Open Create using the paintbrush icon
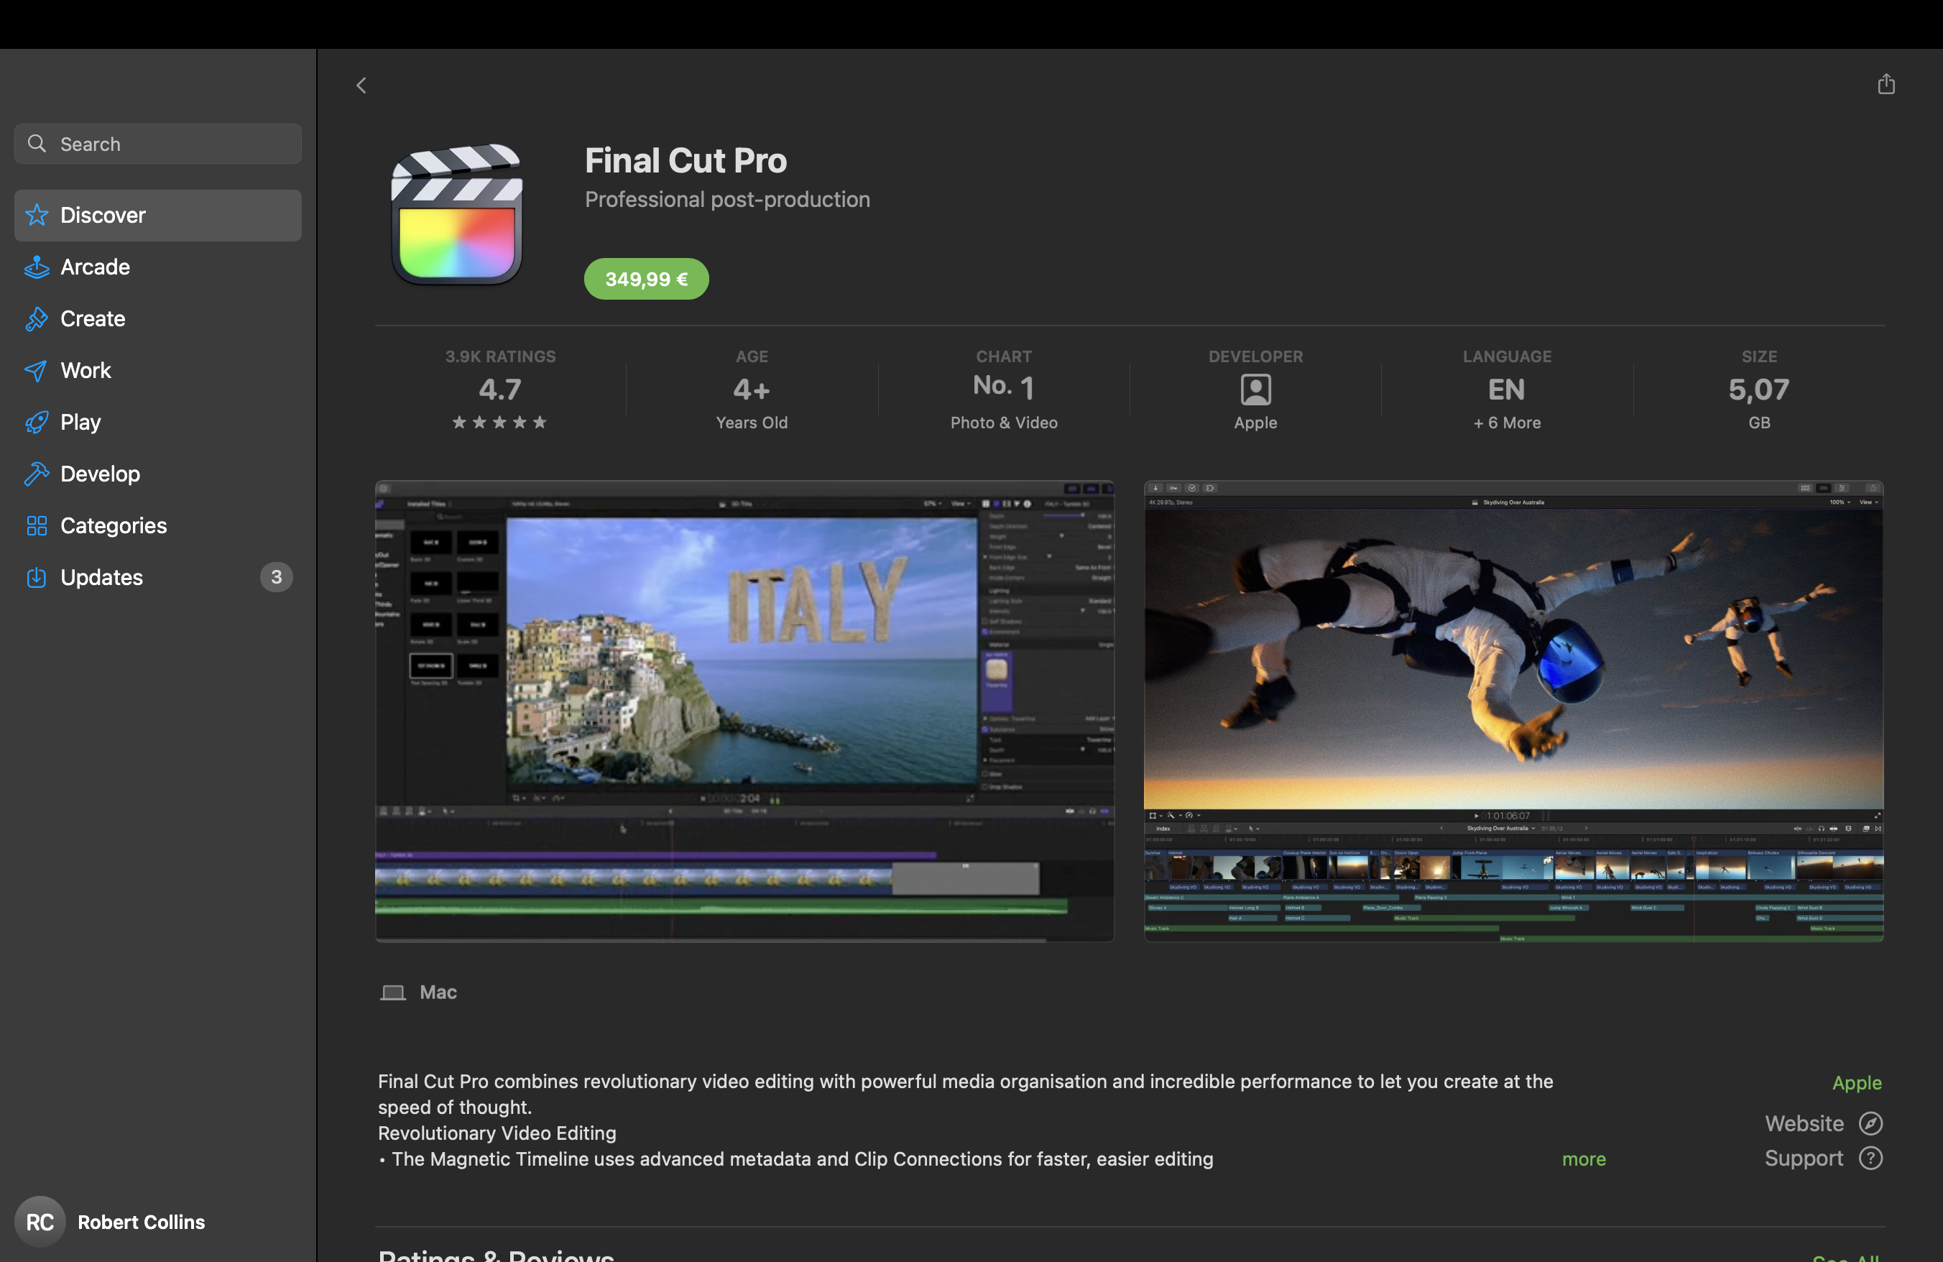1943x1262 pixels. pyautogui.click(x=37, y=318)
